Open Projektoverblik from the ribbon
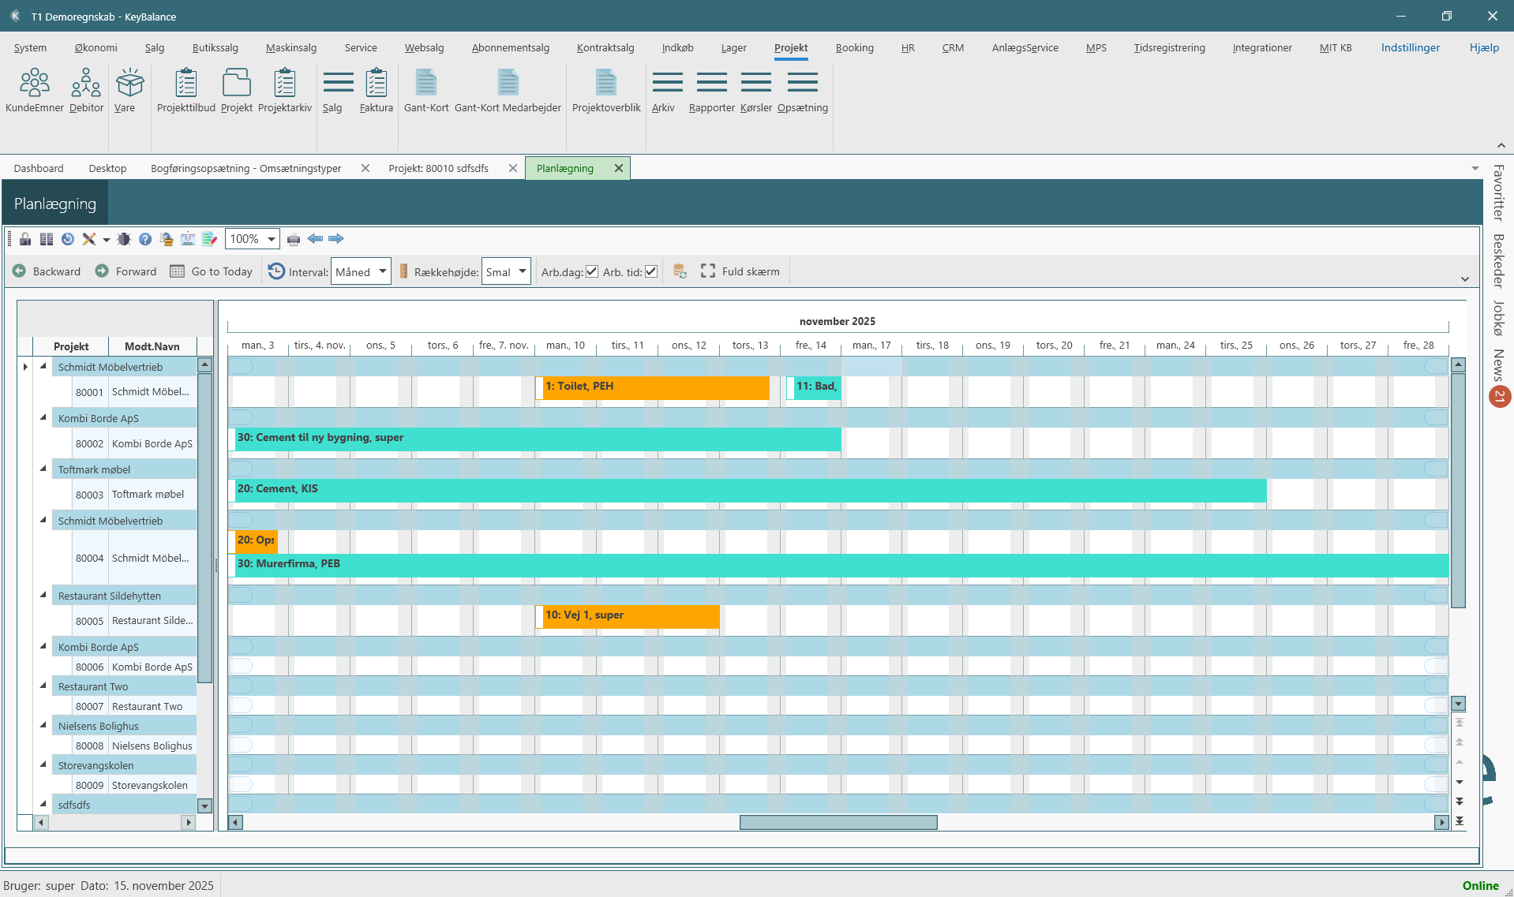The width and height of the screenshot is (1514, 897). click(x=605, y=91)
